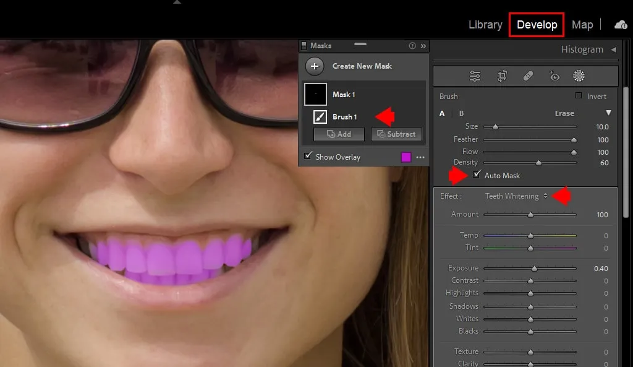Viewport: 633px width, 367px height.
Task: Choose the Red Eye Correction tool
Action: 554,76
